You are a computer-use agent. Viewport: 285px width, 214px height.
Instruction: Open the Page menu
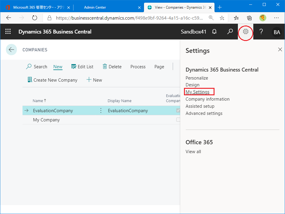pyautogui.click(x=159, y=67)
